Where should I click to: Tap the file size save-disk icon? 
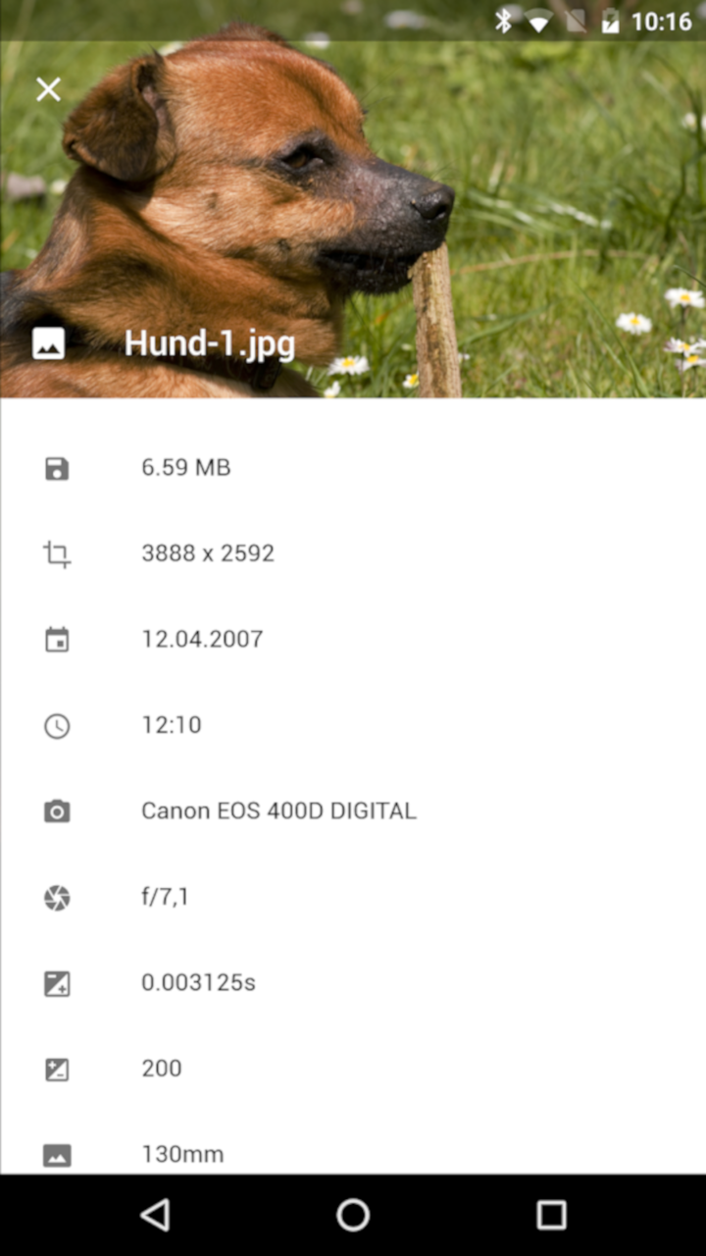coord(57,468)
